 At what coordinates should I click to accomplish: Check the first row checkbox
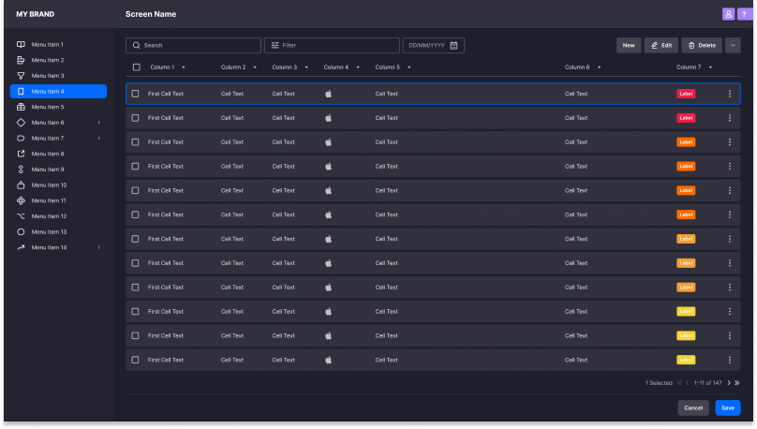[136, 94]
